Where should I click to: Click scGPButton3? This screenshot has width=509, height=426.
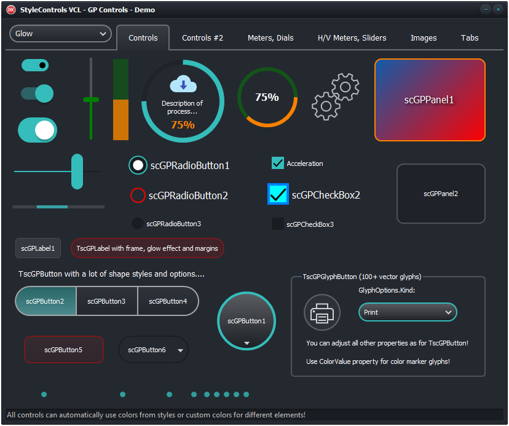click(107, 301)
